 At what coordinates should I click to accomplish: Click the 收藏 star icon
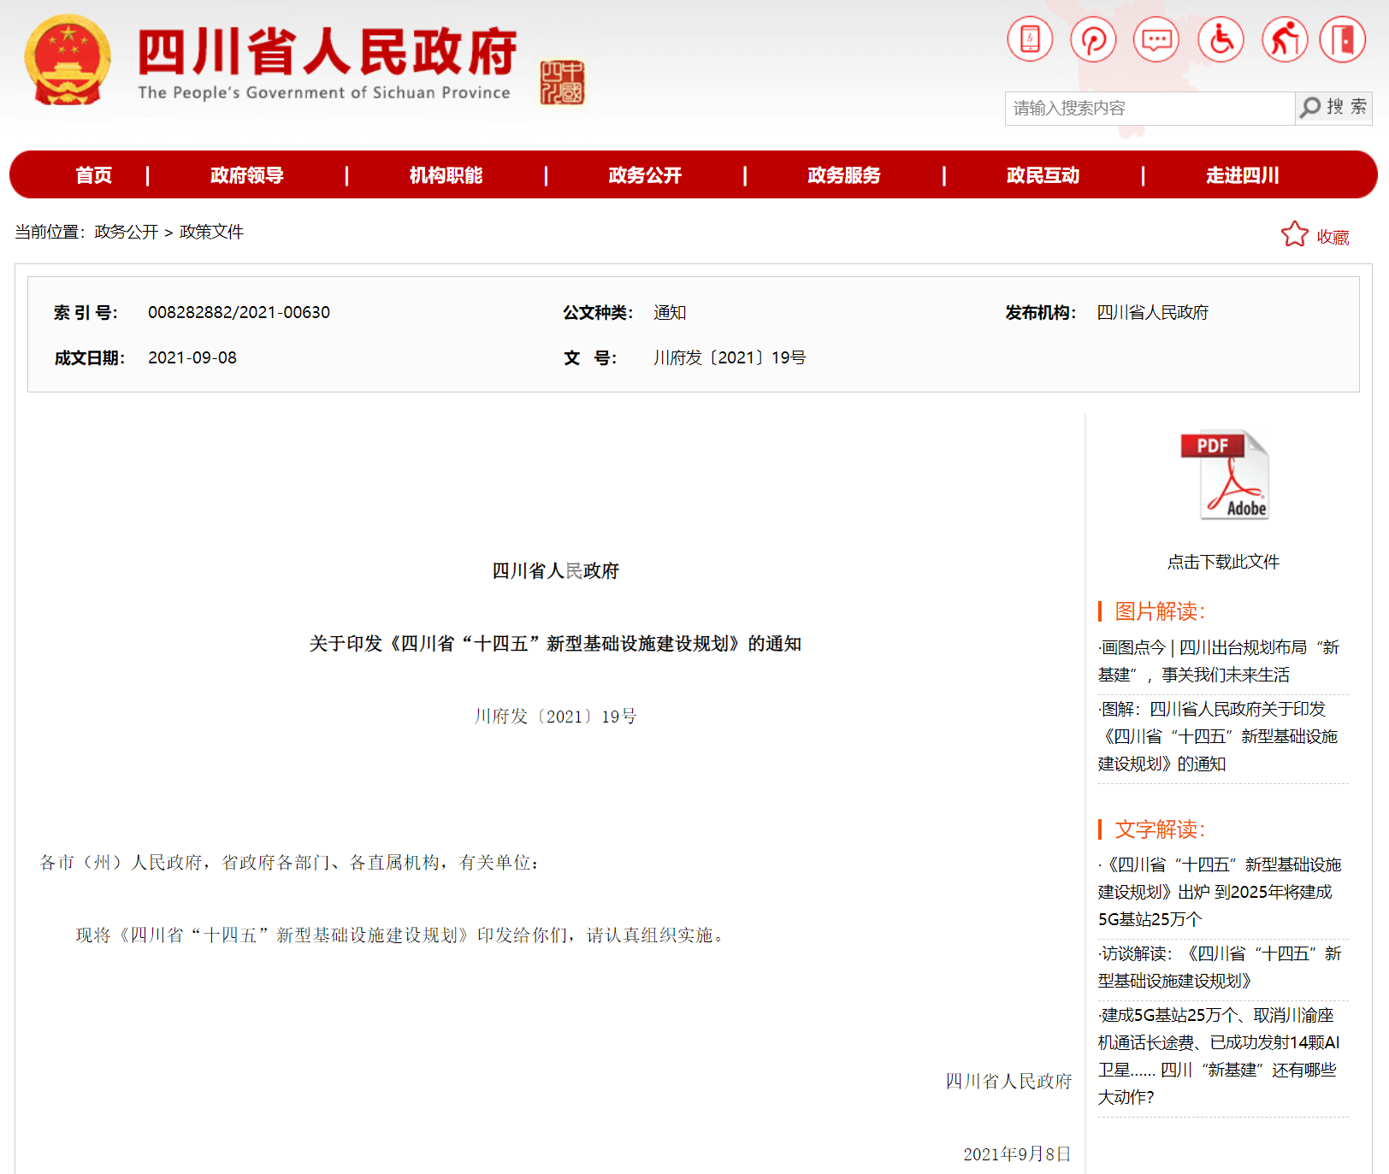(1294, 235)
